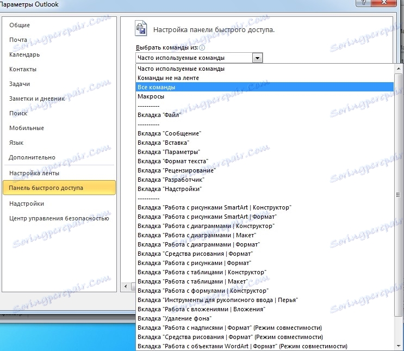
Task: Select Вкладка "Надстройки" in dropdown list
Action: [265, 189]
